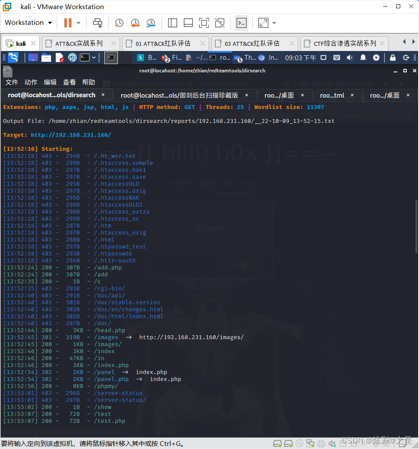Close the kali VM tab
The width and height of the screenshot is (419, 449).
pos(33,44)
